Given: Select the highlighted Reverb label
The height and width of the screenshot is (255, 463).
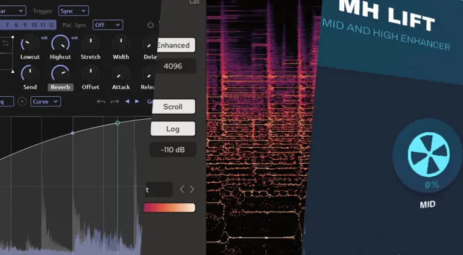Looking at the screenshot, I should 60,87.
